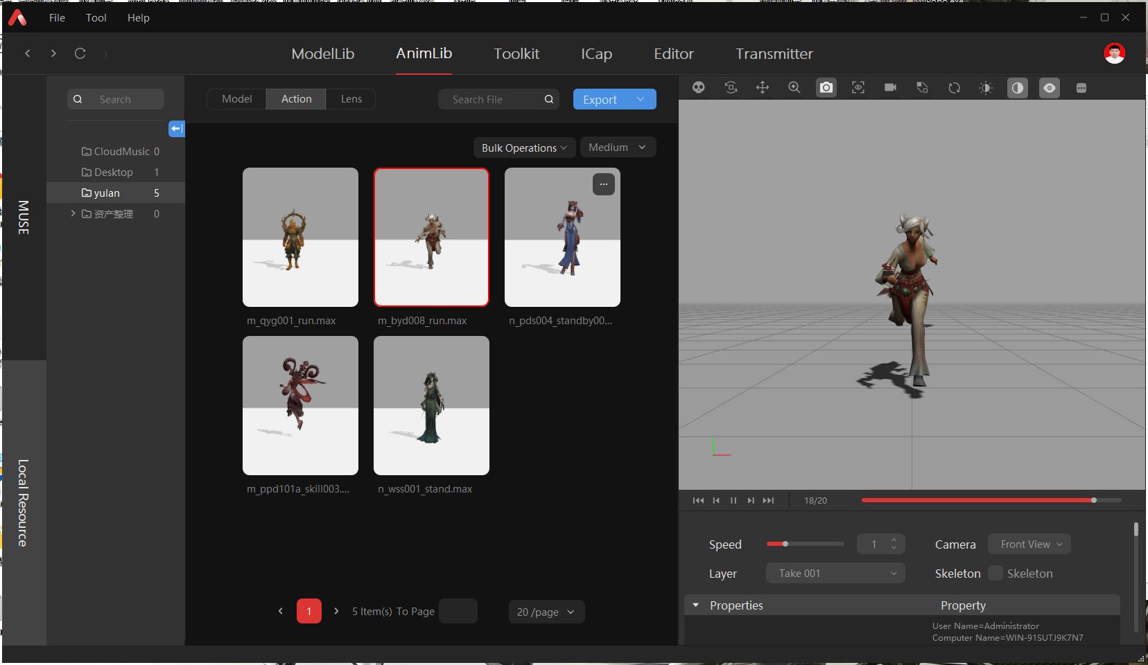Toggle the eye visibility button in viewport toolbar
The width and height of the screenshot is (1148, 665).
coord(1050,88)
